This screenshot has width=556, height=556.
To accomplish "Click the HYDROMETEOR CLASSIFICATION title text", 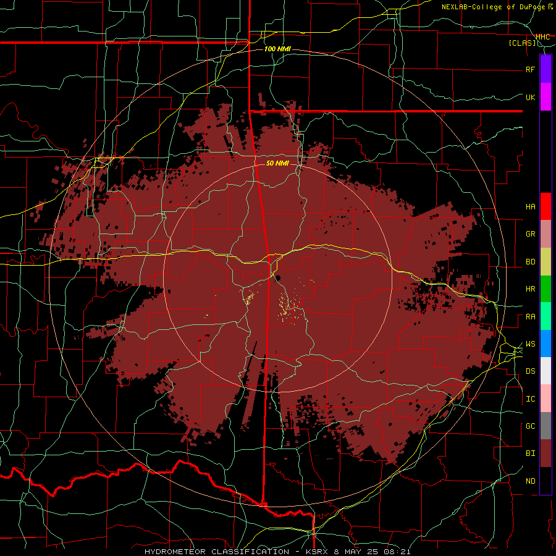I will (x=217, y=552).
